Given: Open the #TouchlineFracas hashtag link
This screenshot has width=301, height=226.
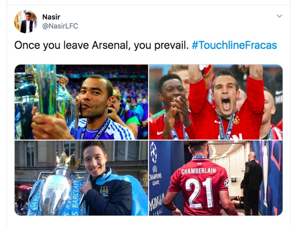Looking at the screenshot, I should (234, 45).
